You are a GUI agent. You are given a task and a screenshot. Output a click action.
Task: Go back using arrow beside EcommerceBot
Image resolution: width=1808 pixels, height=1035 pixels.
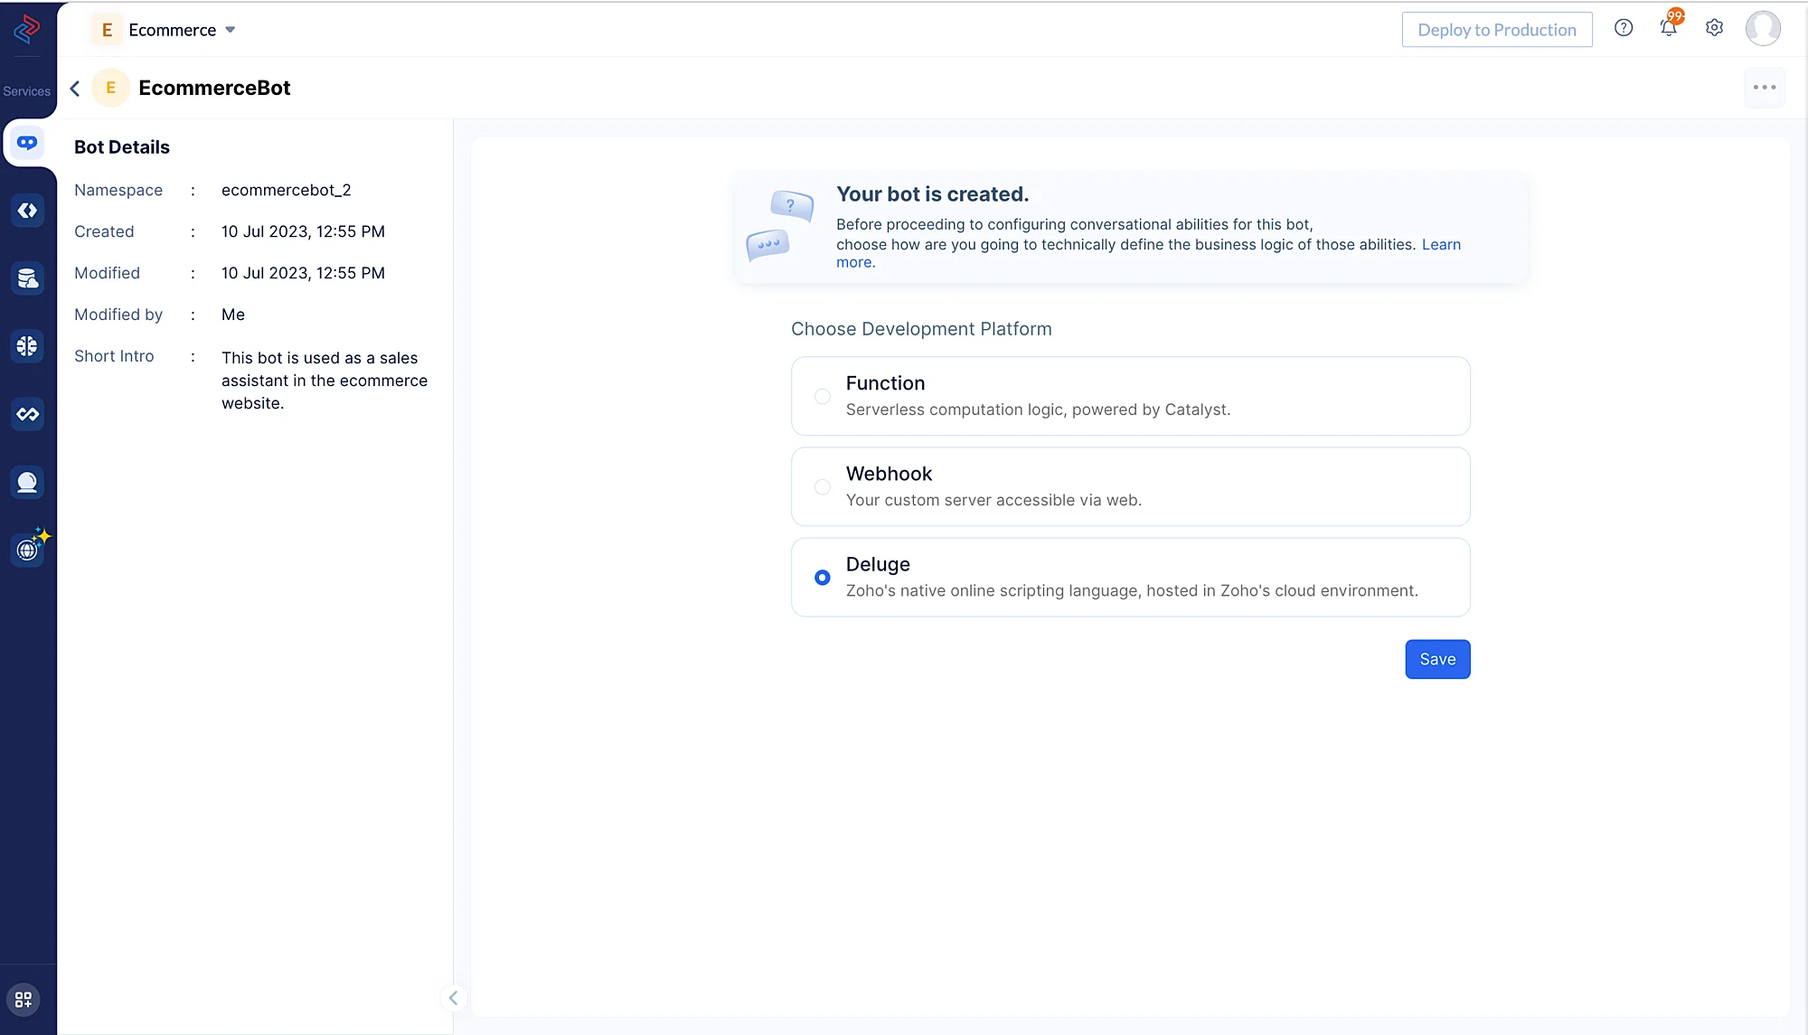point(75,88)
